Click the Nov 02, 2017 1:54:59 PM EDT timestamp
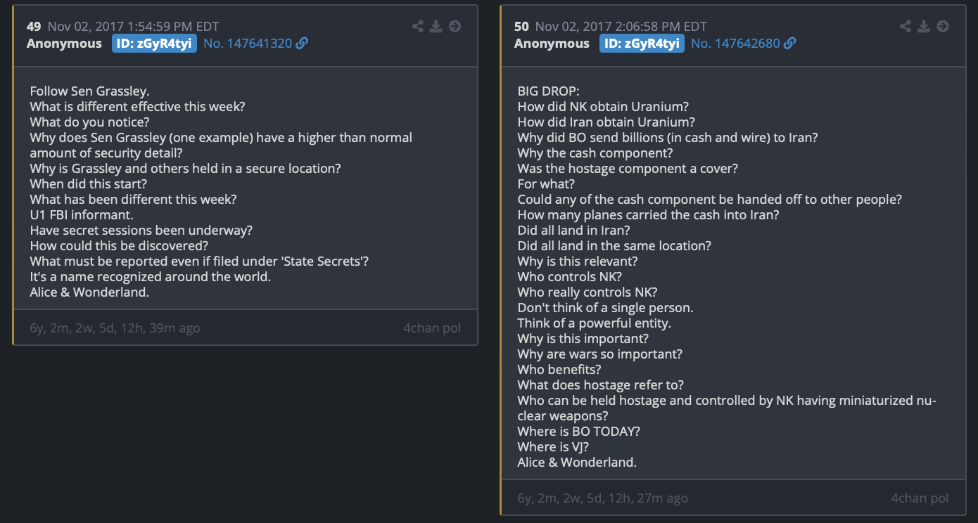Viewport: 978px width, 523px height. click(133, 27)
